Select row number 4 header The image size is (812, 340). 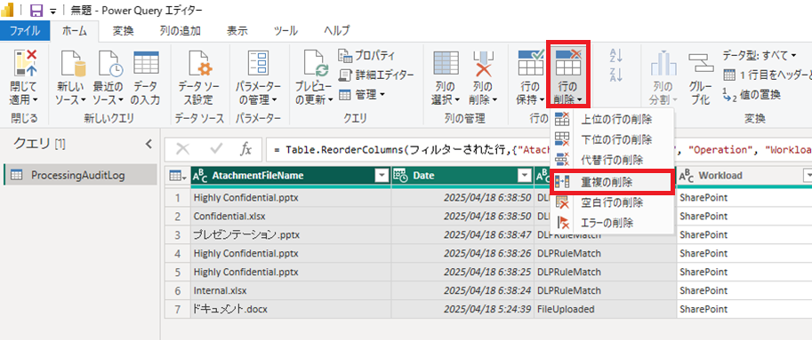pyautogui.click(x=178, y=253)
